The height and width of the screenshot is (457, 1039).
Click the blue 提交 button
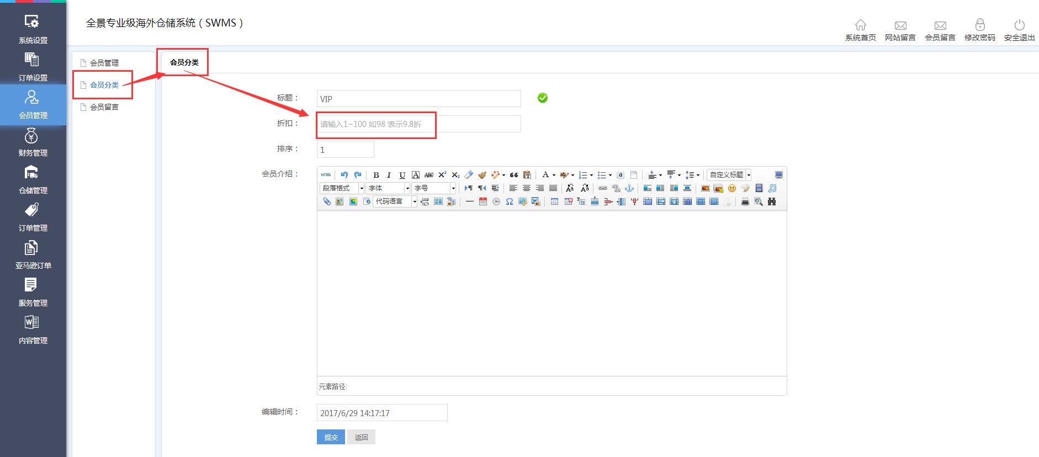click(331, 437)
